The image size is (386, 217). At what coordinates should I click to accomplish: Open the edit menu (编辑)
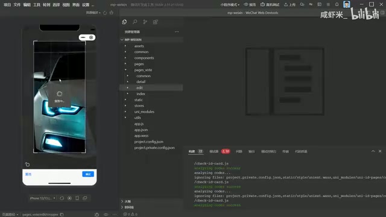coord(27,5)
